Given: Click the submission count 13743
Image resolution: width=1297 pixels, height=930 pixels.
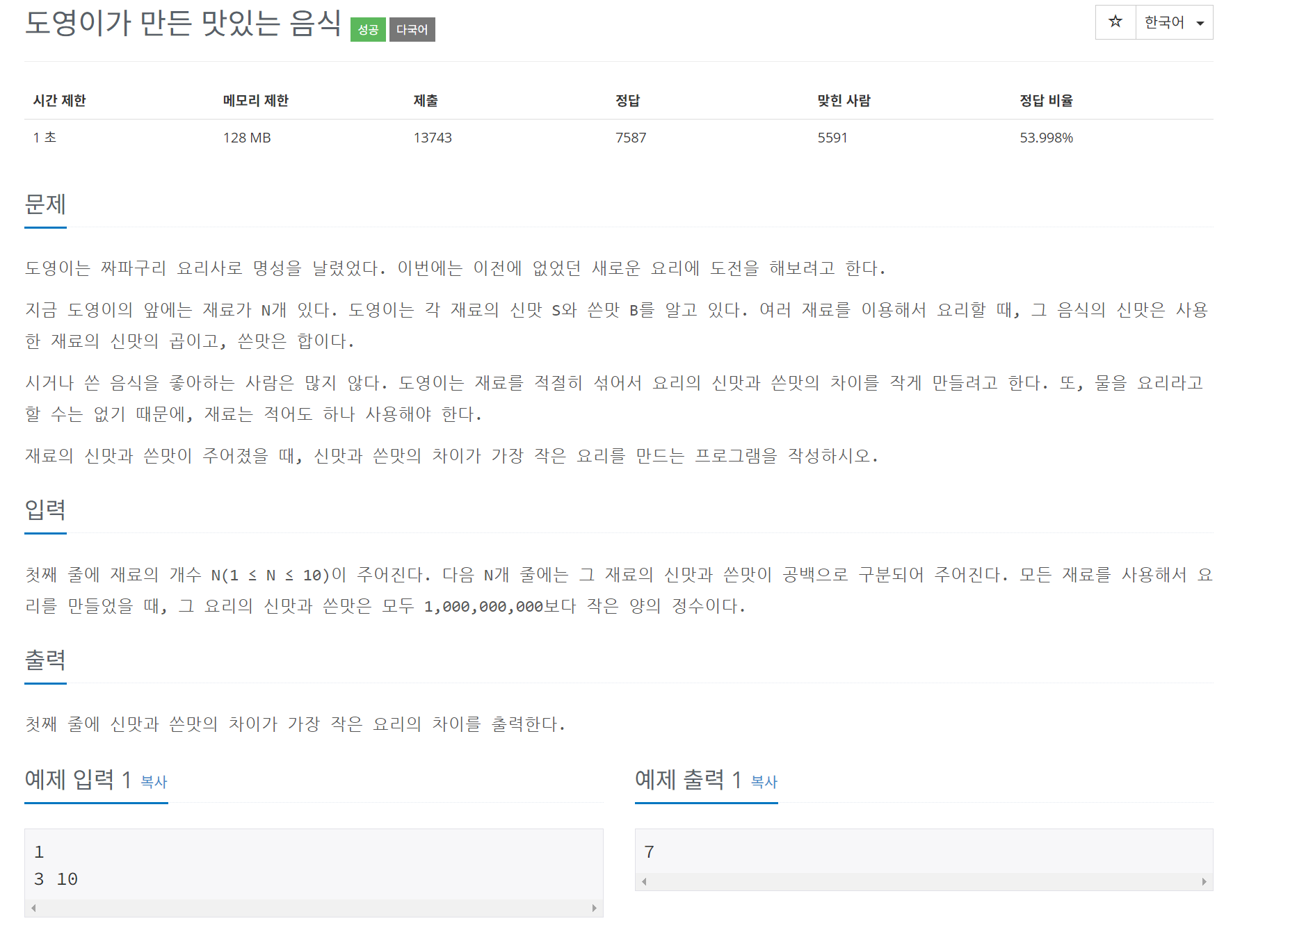Looking at the screenshot, I should tap(433, 138).
